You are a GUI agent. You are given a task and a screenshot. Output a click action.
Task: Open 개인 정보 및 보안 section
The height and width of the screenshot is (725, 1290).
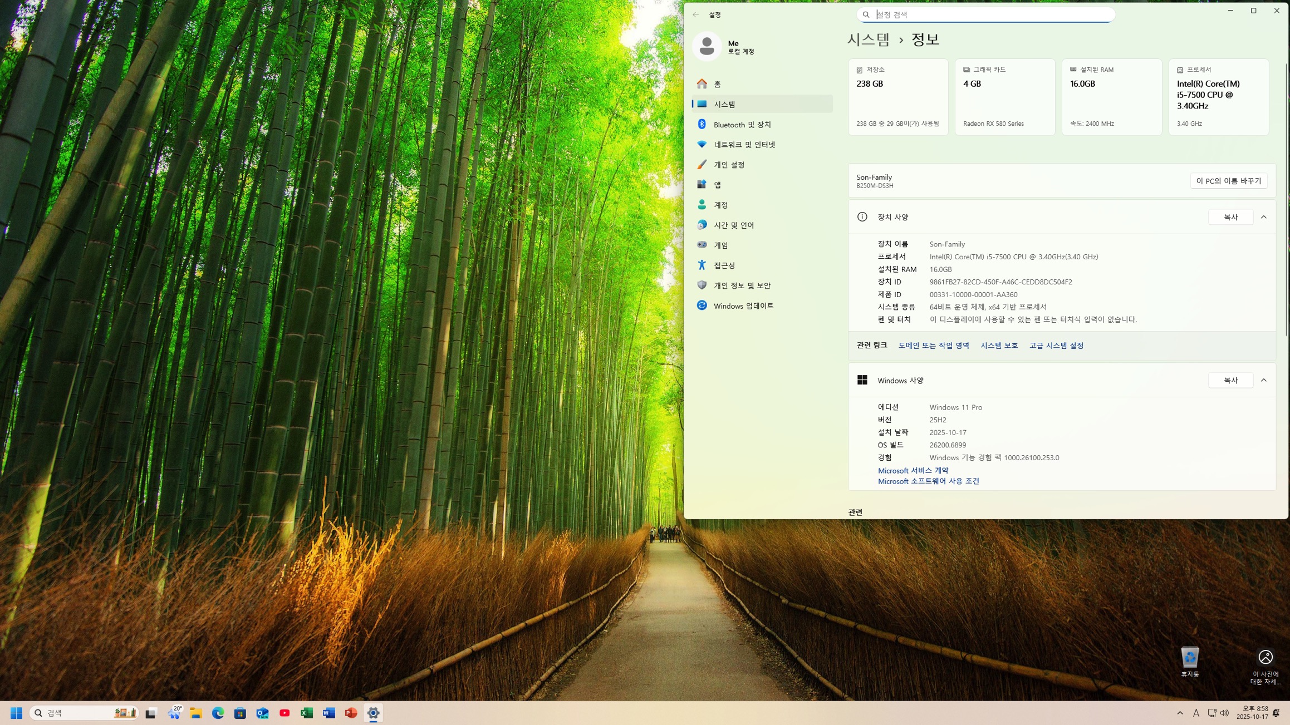click(742, 285)
